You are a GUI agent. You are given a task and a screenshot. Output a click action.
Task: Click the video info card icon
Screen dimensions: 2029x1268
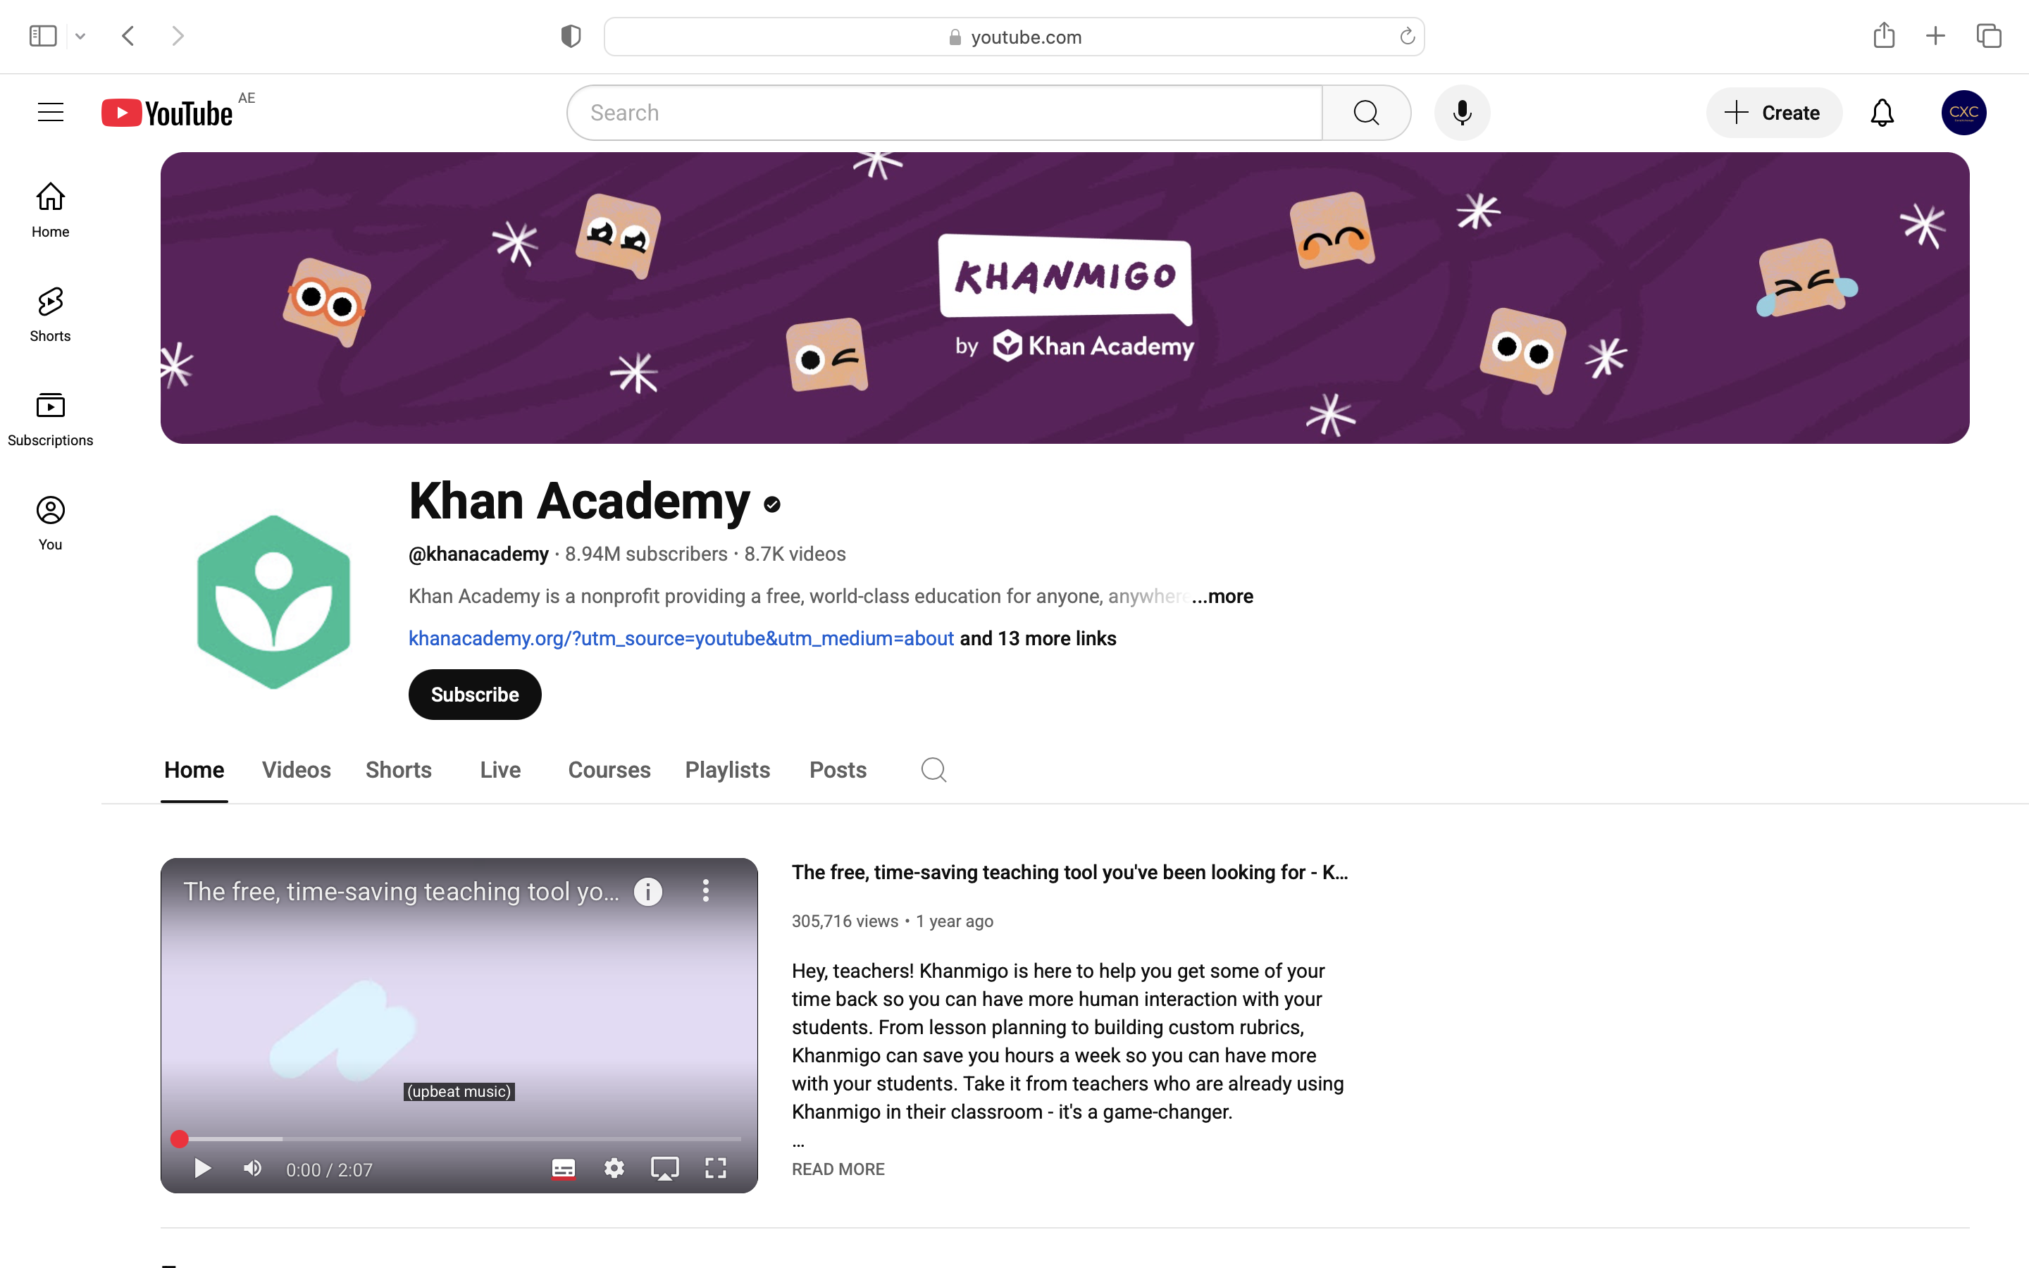[647, 891]
